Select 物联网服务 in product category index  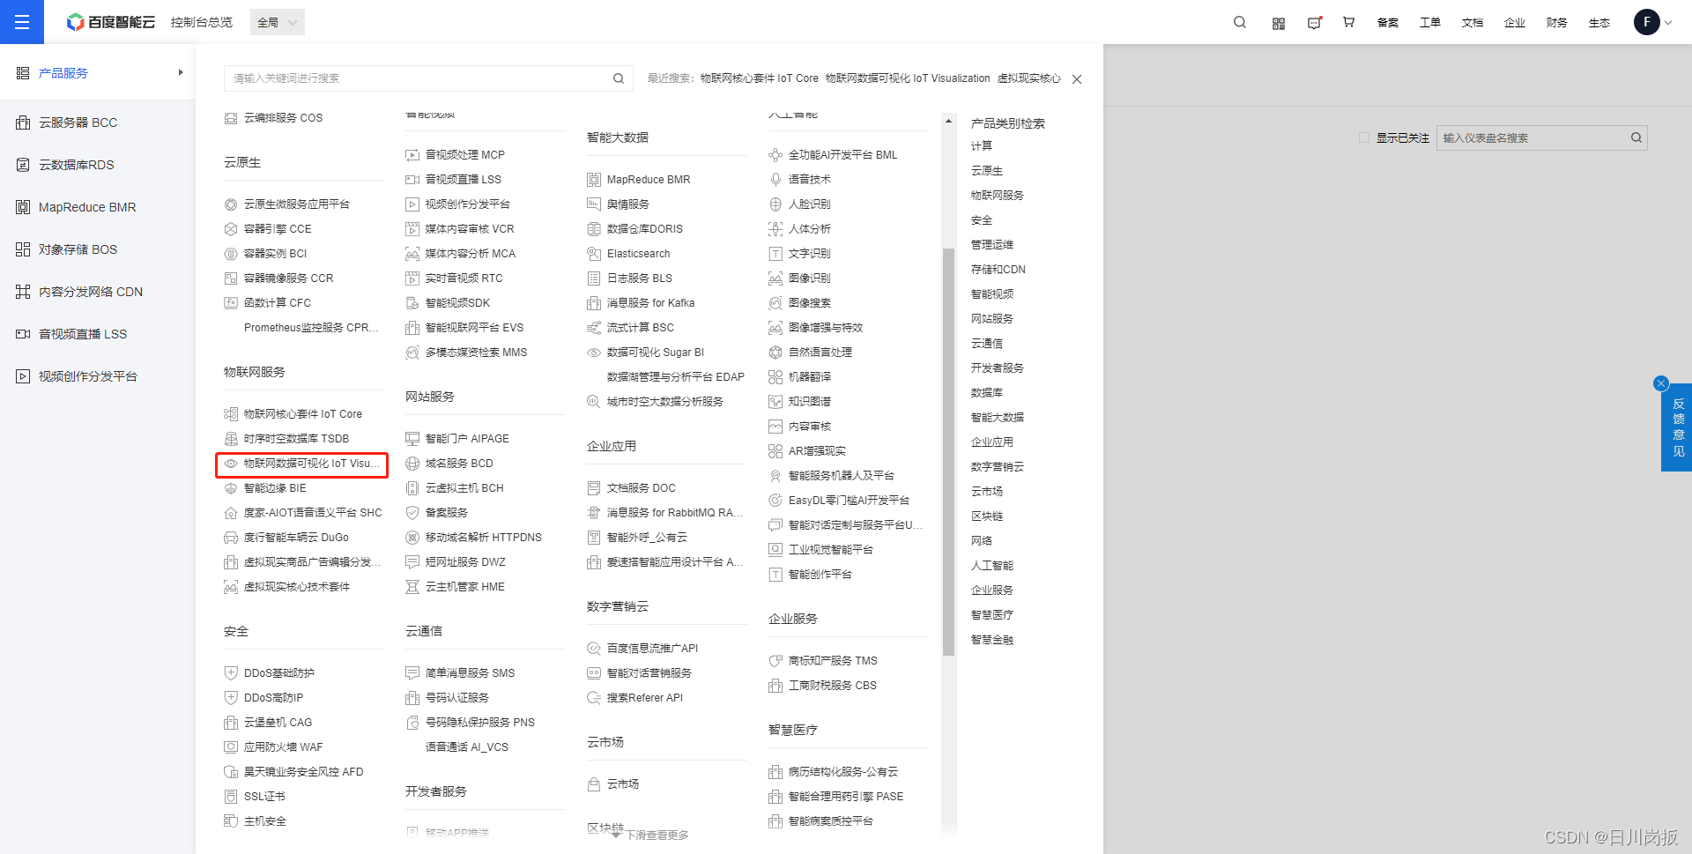(x=998, y=196)
